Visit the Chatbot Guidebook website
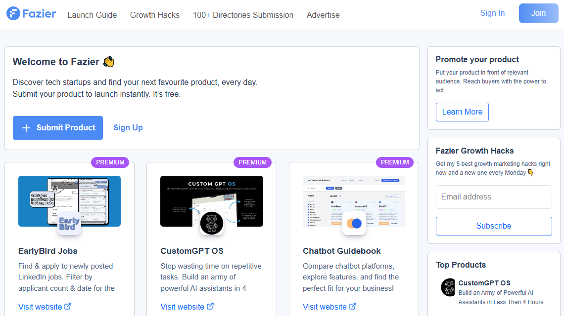This screenshot has height=316, width=564. [329, 307]
